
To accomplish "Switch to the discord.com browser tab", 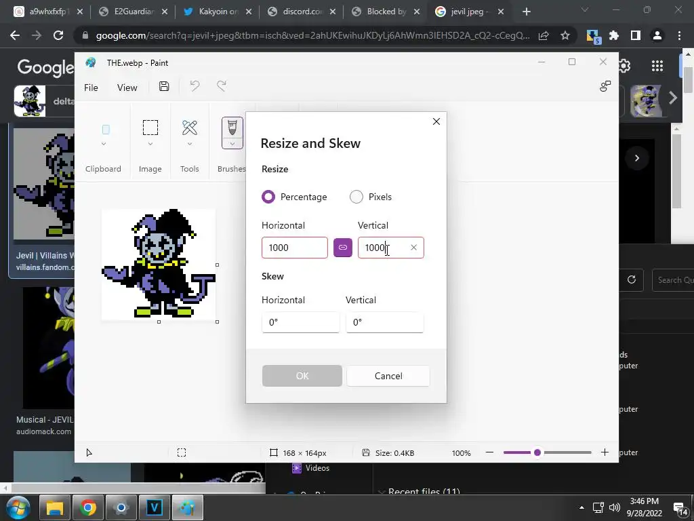I will [302, 12].
